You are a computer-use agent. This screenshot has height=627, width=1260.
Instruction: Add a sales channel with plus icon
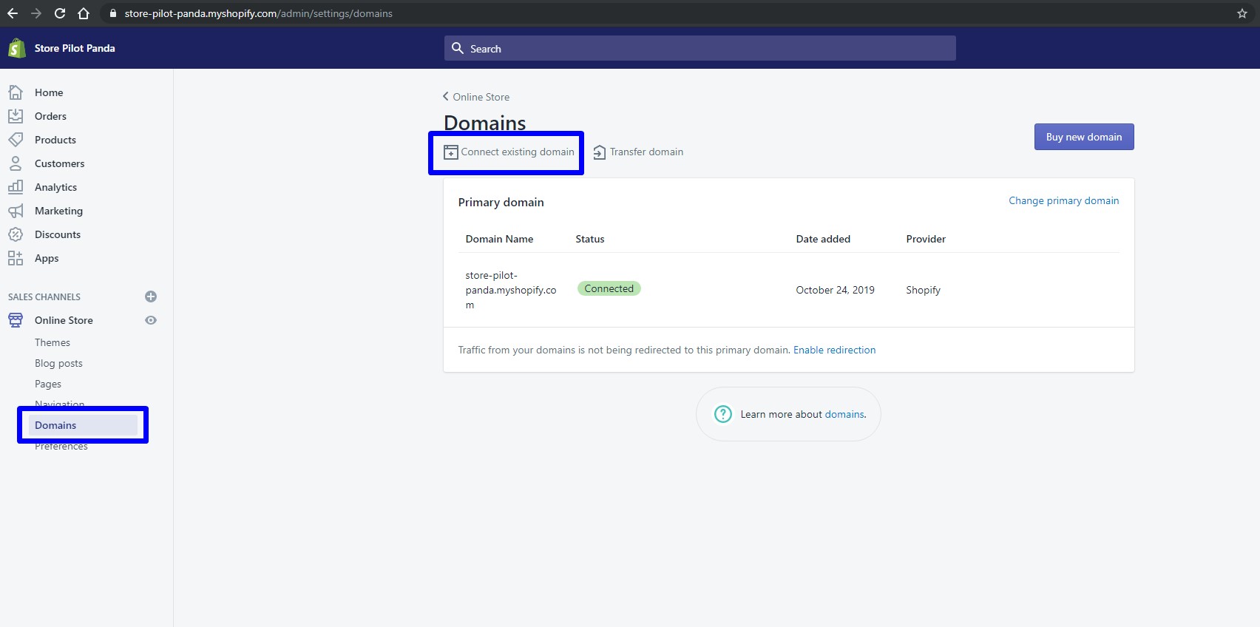point(151,296)
